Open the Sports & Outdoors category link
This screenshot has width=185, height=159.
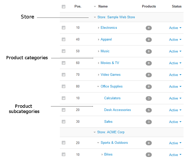coord(114,143)
